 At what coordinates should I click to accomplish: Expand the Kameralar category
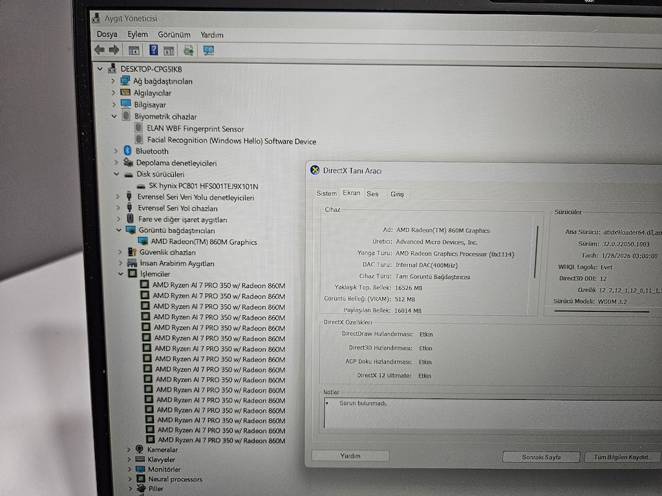pos(129,449)
